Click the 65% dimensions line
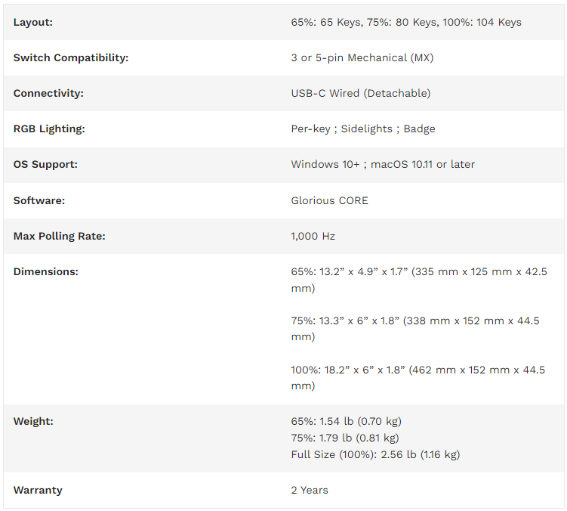The height and width of the screenshot is (511, 567). (419, 280)
